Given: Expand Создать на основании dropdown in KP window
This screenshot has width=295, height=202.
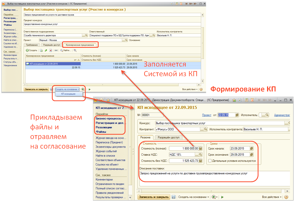Looking at the screenshot, I should tap(194, 197).
